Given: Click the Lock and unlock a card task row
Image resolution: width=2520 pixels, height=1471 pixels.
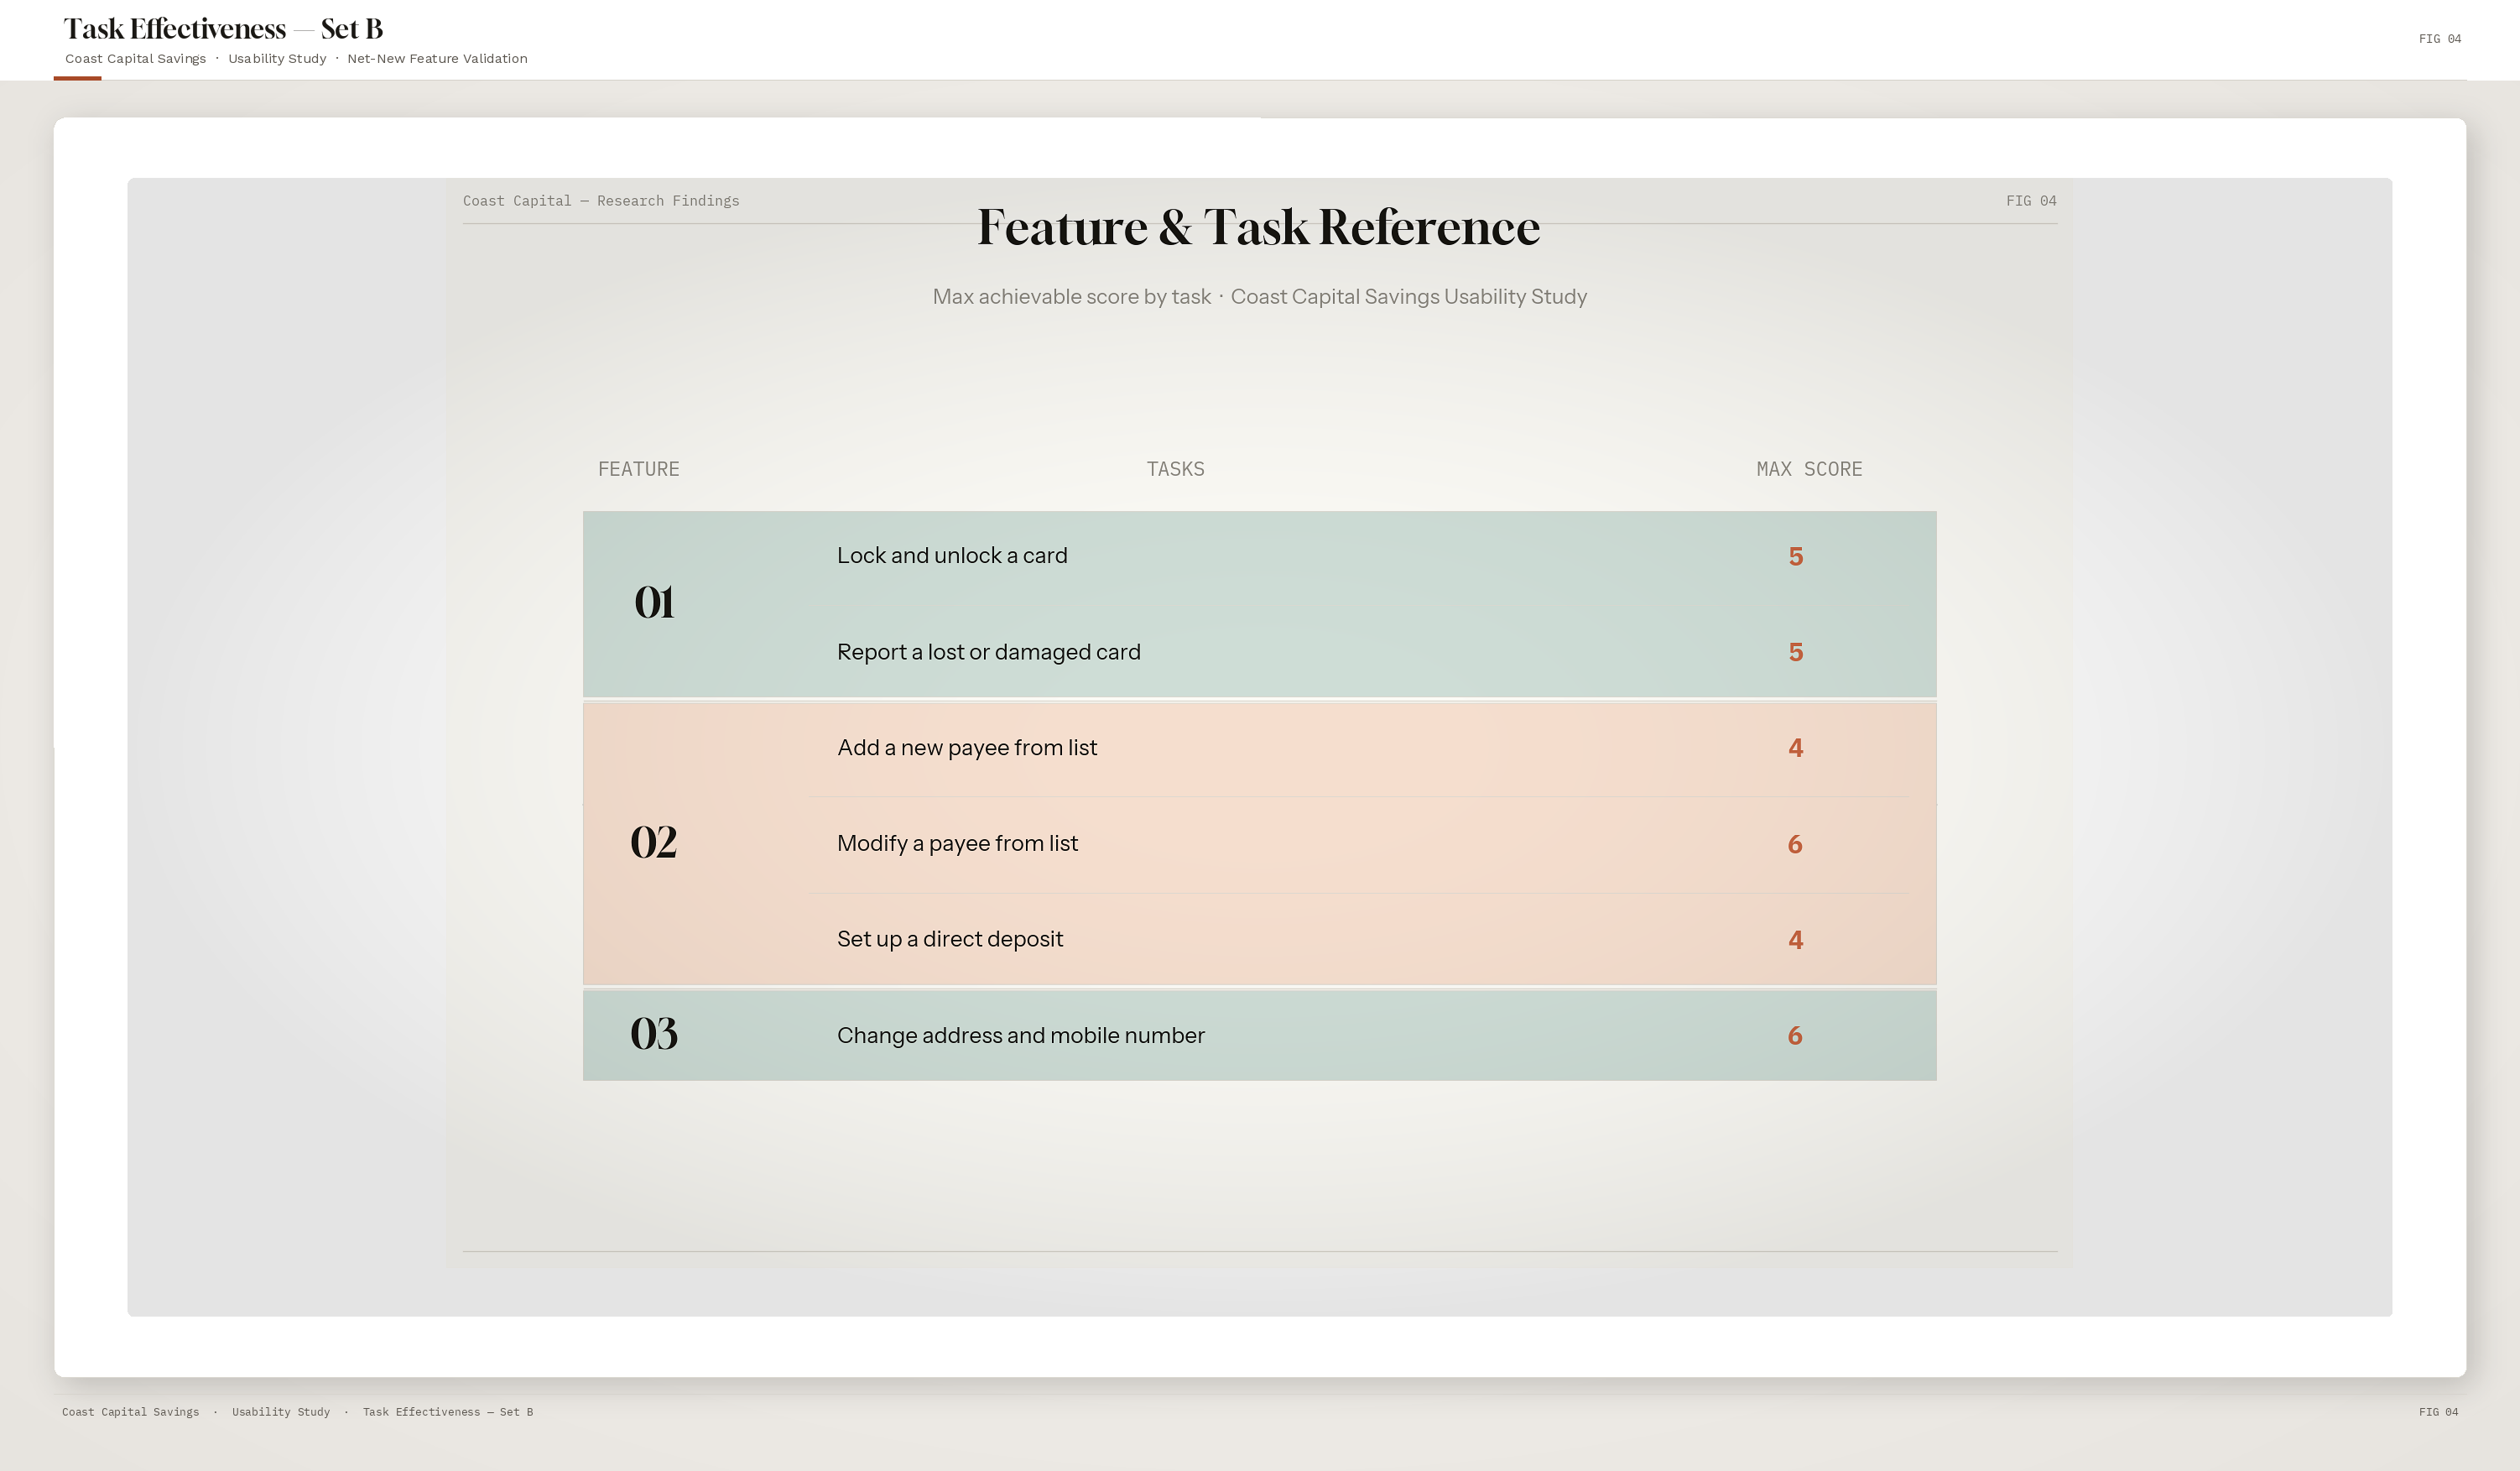Looking at the screenshot, I should pos(952,555).
